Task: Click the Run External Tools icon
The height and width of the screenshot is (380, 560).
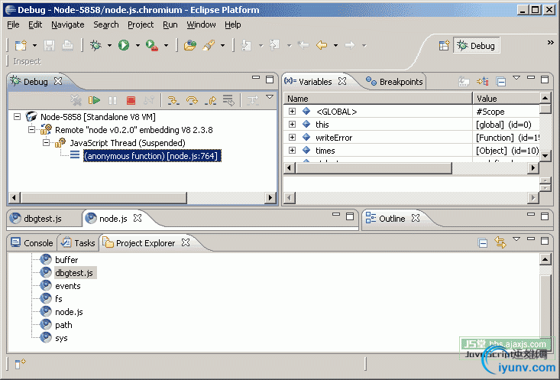Action: click(152, 45)
